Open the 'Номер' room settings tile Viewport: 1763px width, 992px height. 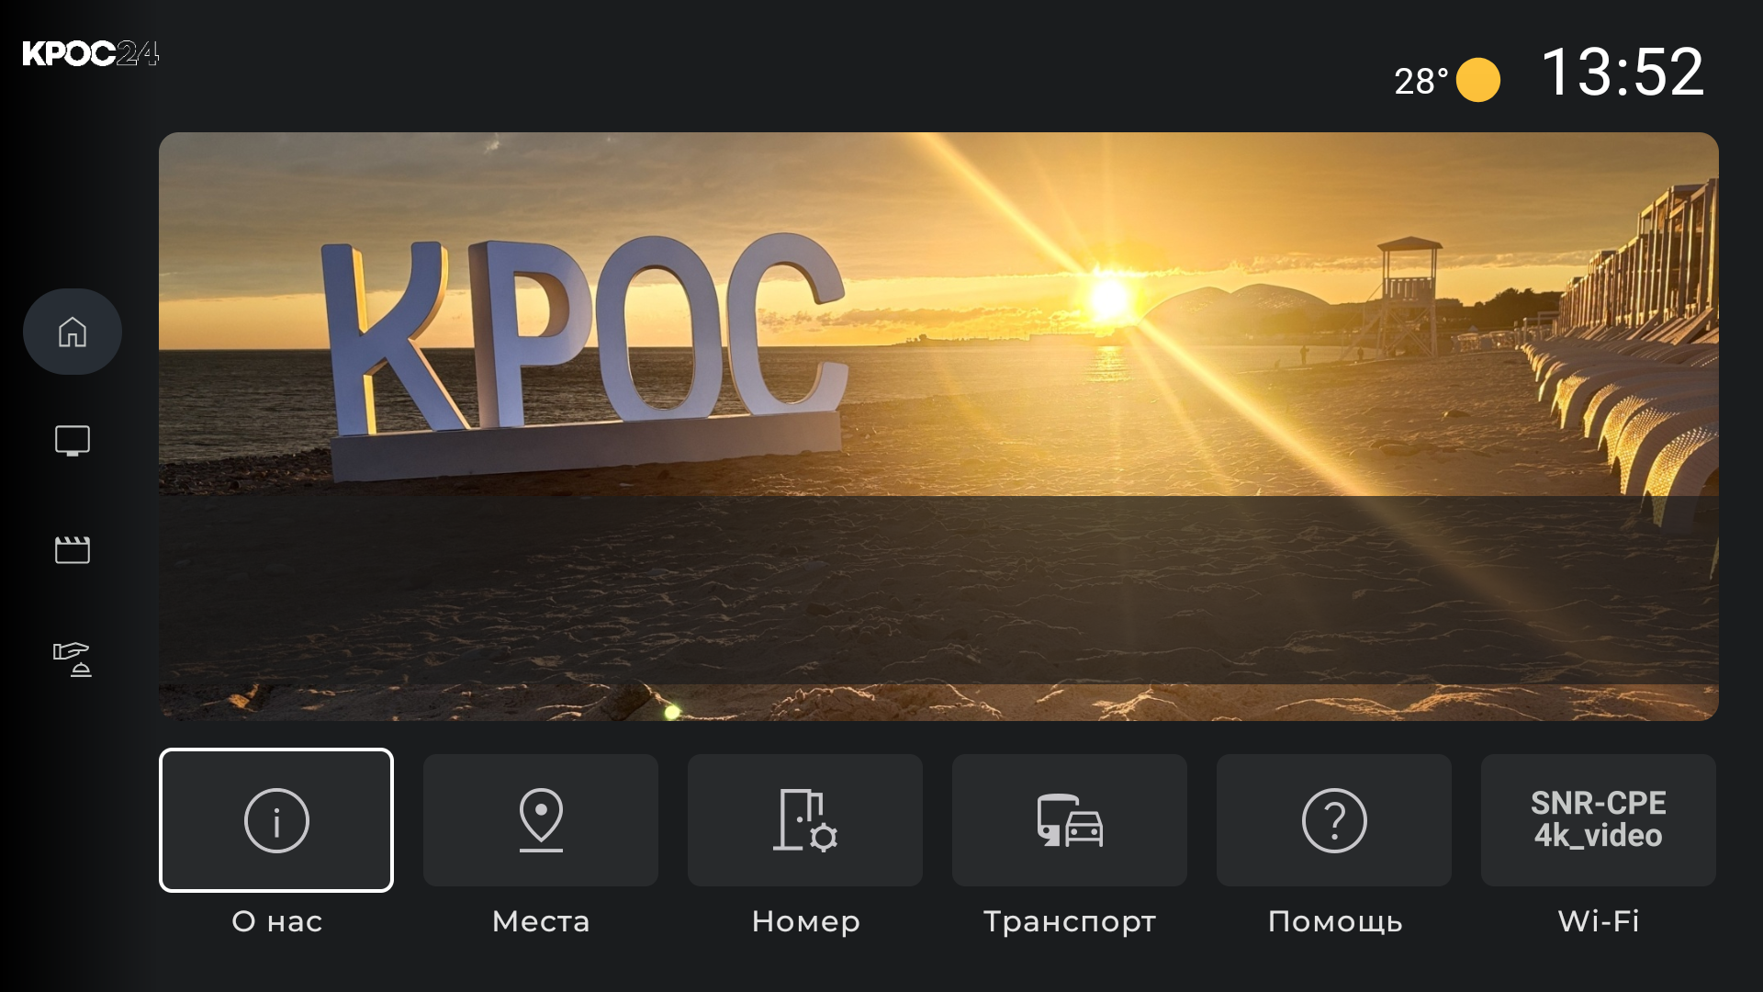coord(805,820)
